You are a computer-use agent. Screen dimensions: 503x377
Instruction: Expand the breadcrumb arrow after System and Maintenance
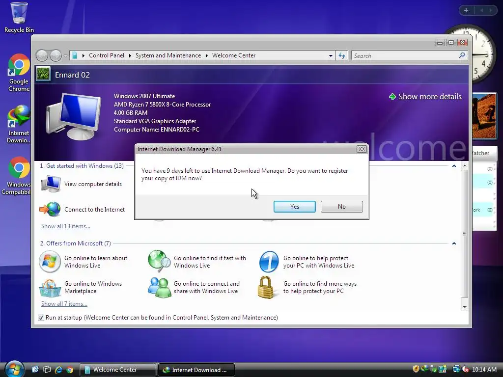tap(207, 55)
